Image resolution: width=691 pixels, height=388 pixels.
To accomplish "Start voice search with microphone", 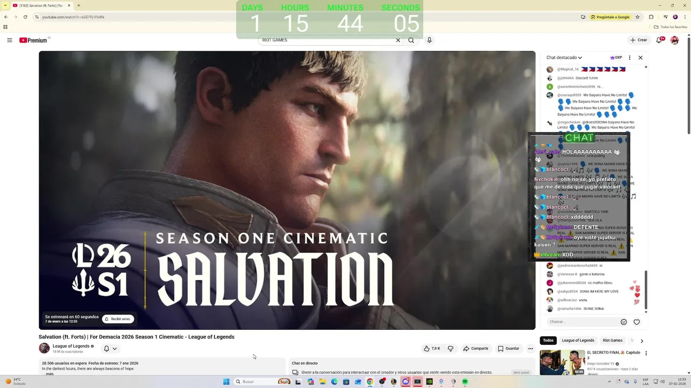I will click(429, 40).
